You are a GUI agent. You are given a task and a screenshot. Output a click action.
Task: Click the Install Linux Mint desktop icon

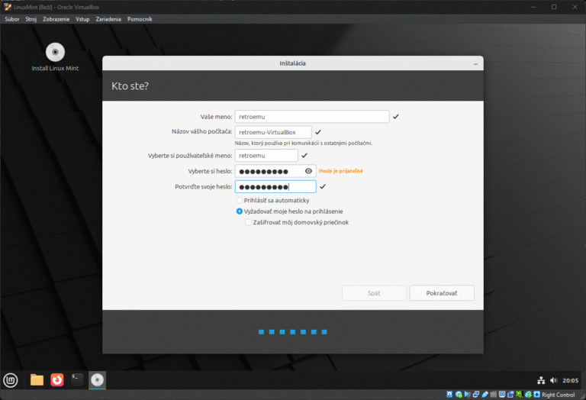click(x=55, y=57)
